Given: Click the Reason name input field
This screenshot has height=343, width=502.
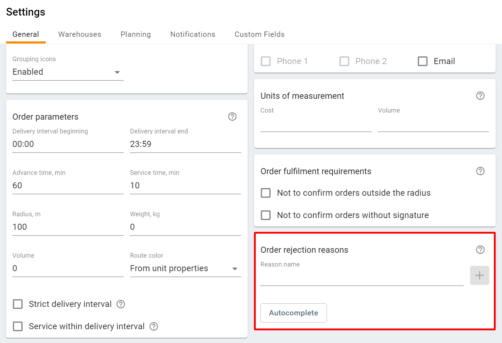Looking at the screenshot, I should pos(362,278).
